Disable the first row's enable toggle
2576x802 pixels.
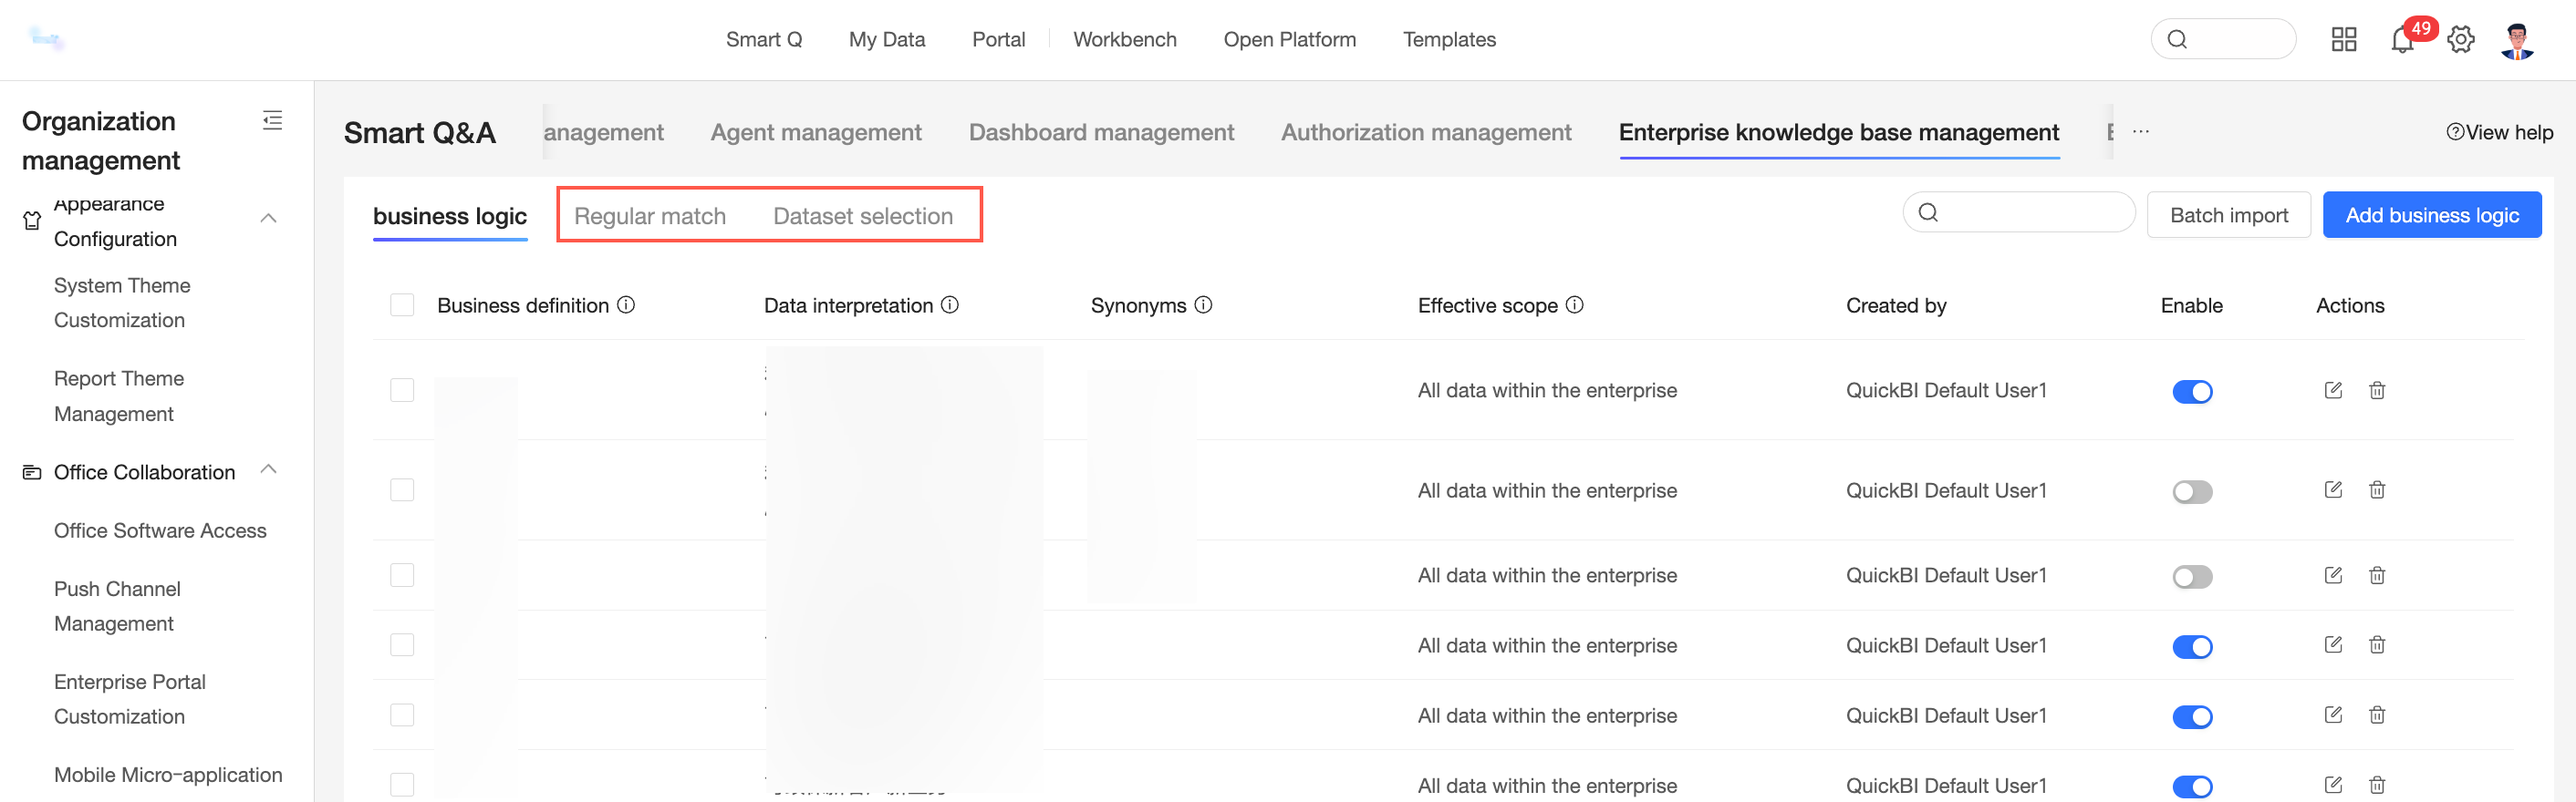[2191, 392]
